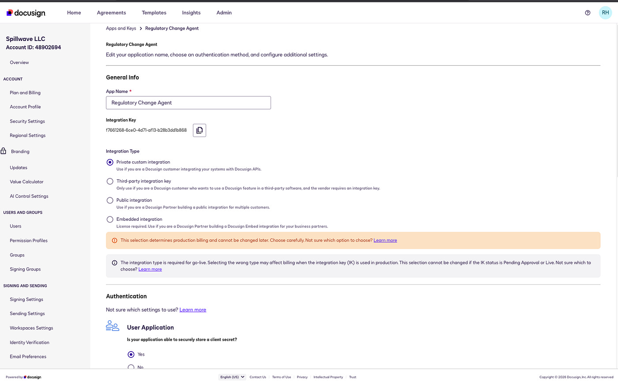Viewport: 618px width, 382px height.
Task: Navigate back to Apps and Keys breadcrumb
Action: [121, 28]
